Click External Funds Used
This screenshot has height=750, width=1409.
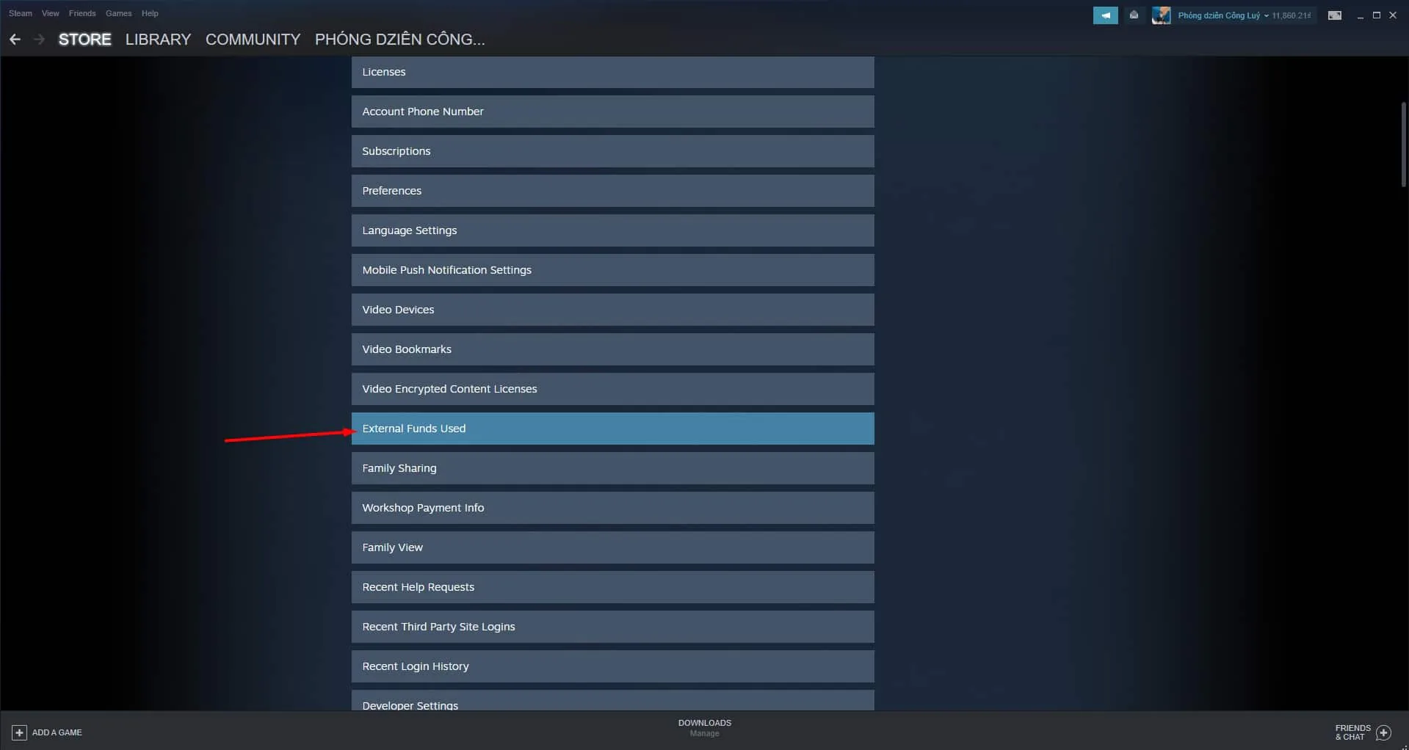point(612,429)
